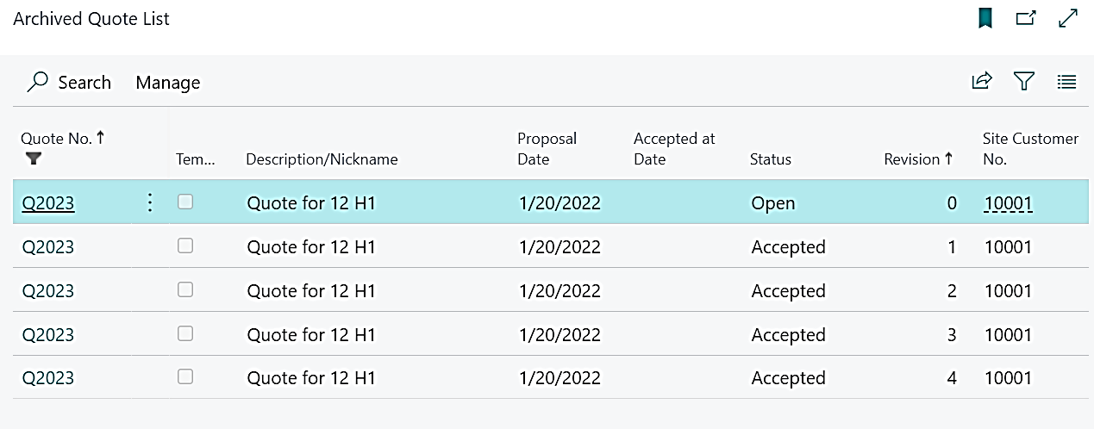This screenshot has height=429, width=1094.
Task: Select the Accepted row with revision 3
Action: pos(788,335)
